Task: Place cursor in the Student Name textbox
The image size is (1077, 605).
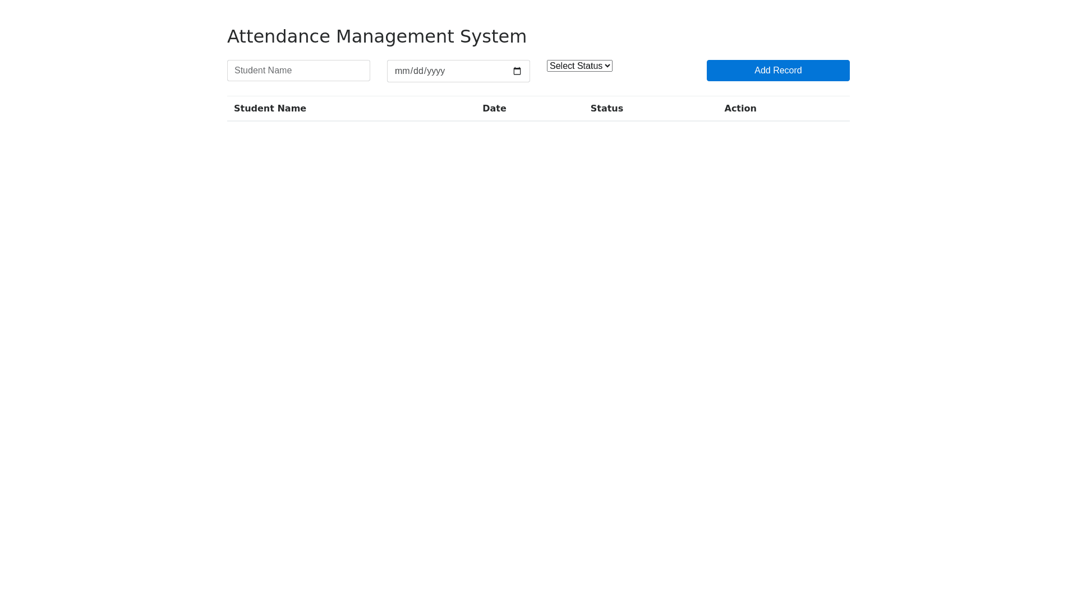Action: 298,71
